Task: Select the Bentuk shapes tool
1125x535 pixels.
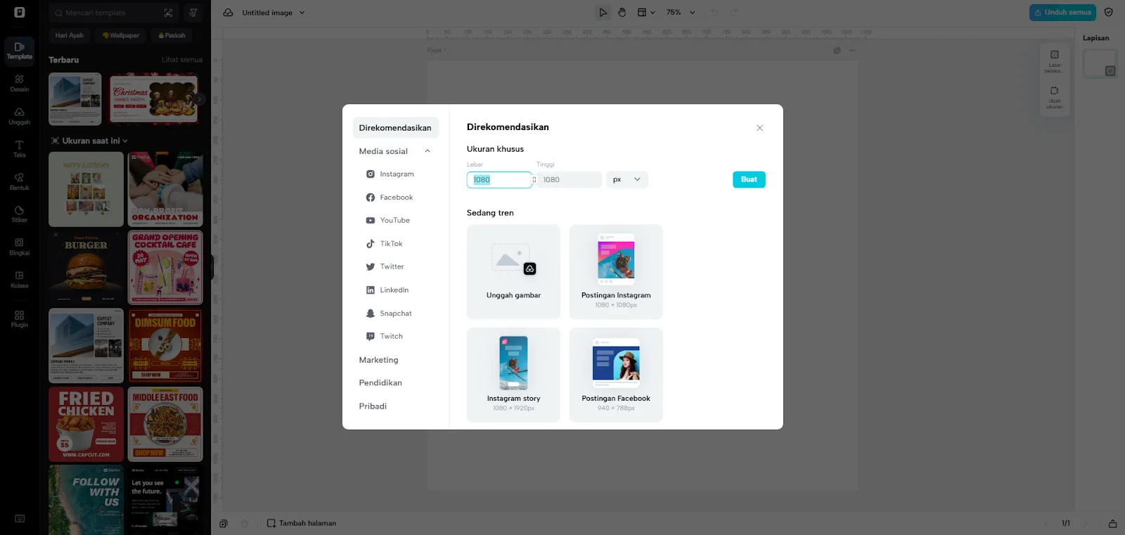Action: point(19,181)
